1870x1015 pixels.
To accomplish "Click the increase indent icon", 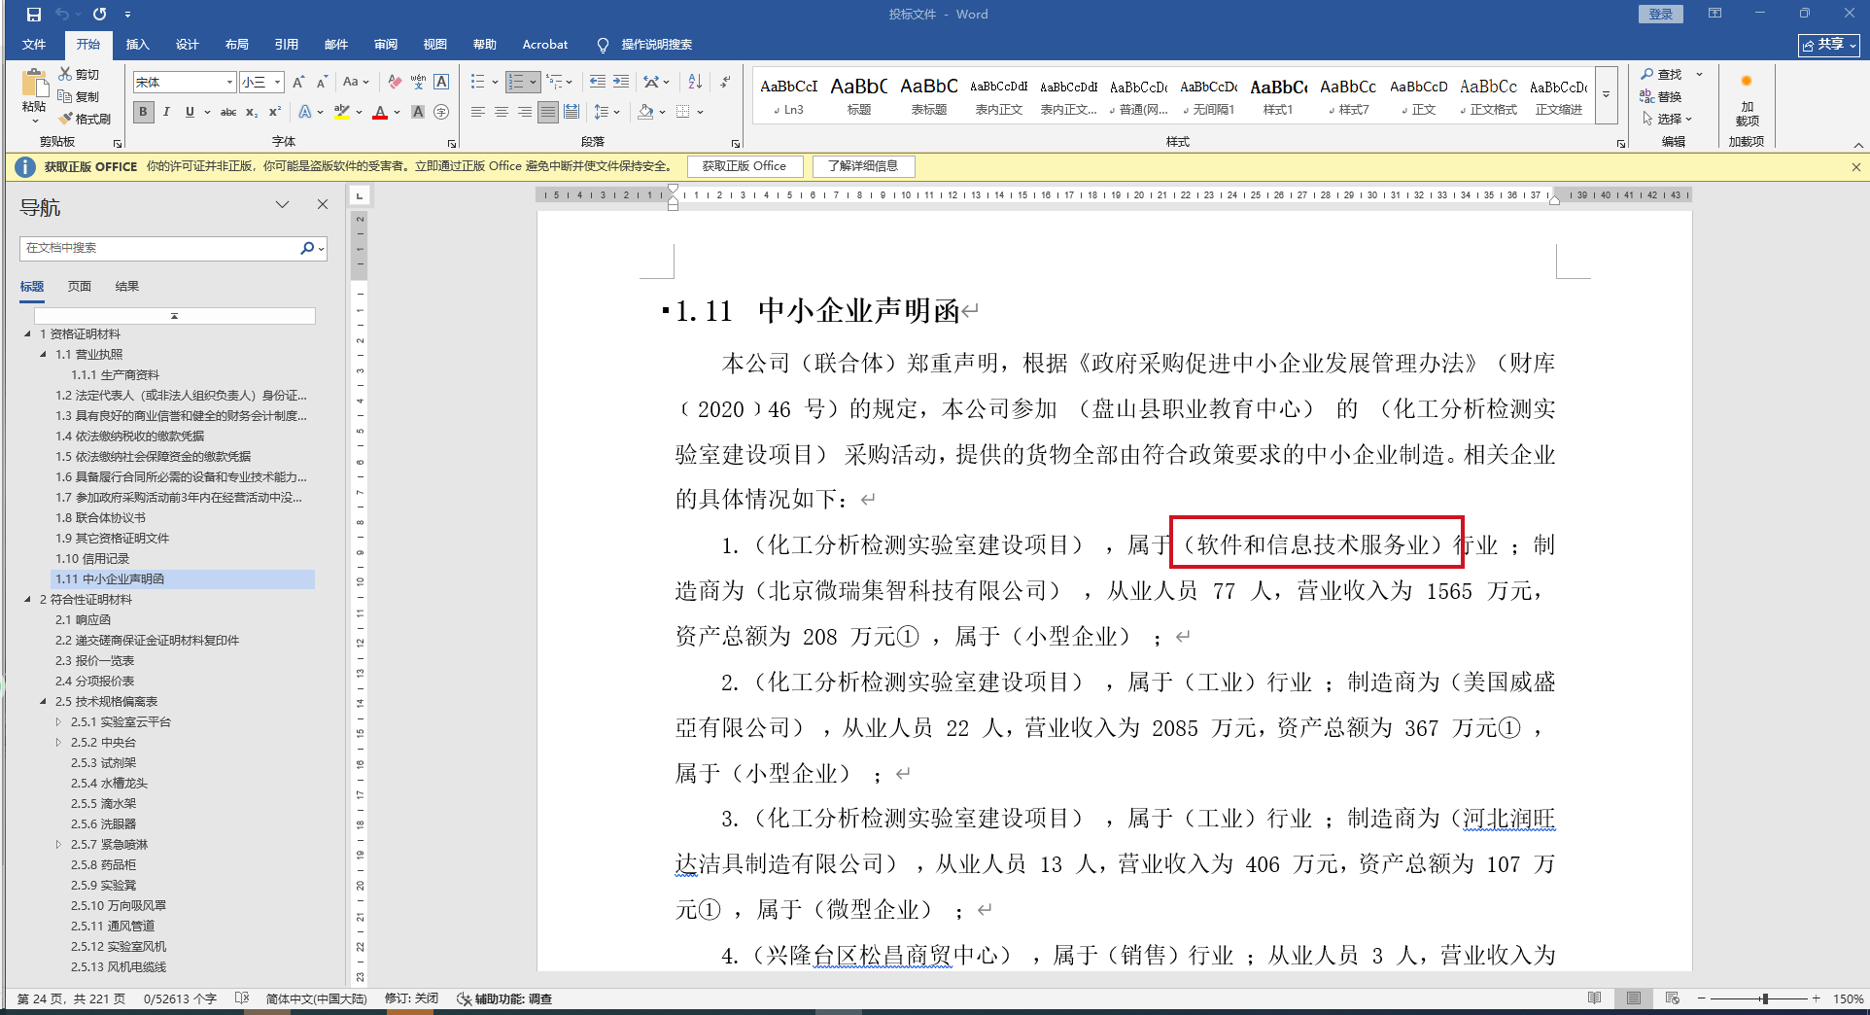I will tap(621, 82).
